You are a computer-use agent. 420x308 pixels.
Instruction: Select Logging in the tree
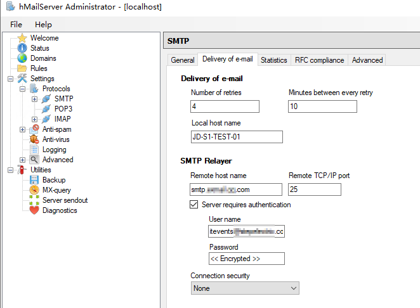(x=55, y=150)
